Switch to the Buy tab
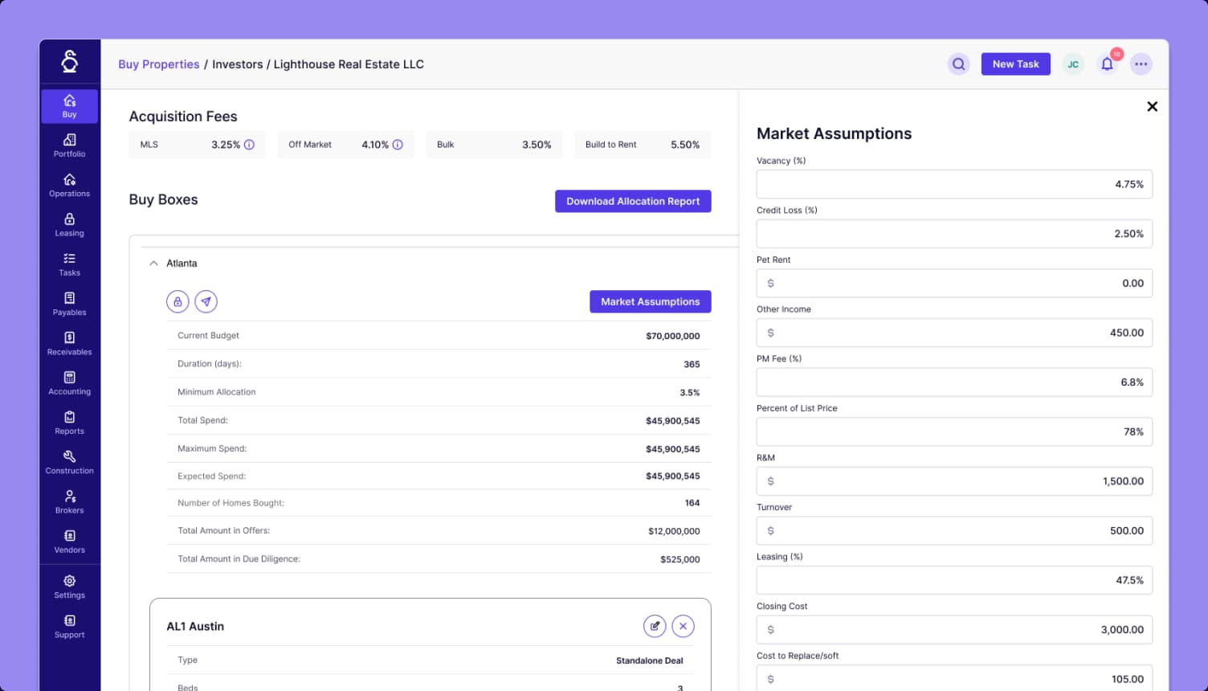 click(x=69, y=105)
